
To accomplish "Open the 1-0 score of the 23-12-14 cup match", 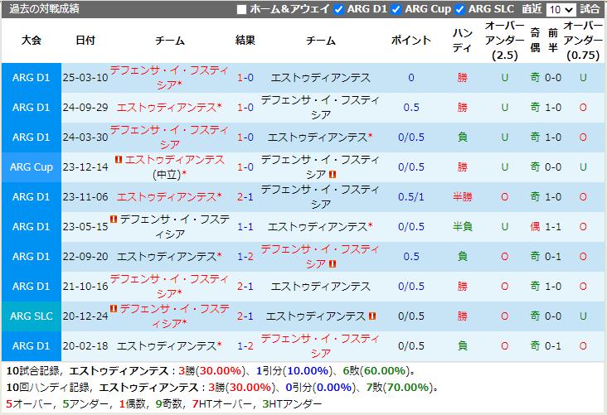I will coord(245,167).
